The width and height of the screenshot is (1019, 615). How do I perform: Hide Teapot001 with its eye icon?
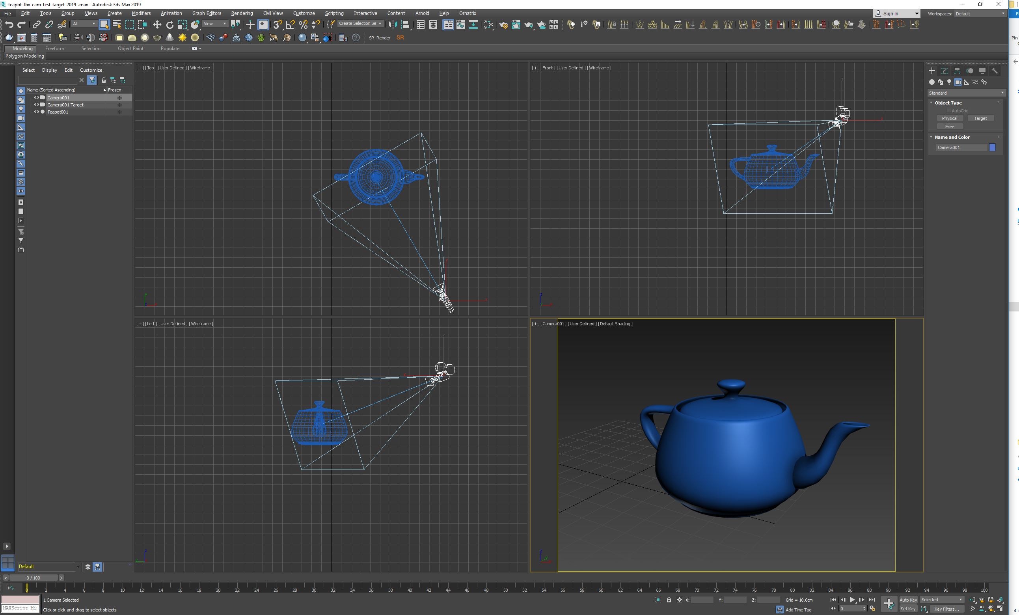pos(36,112)
